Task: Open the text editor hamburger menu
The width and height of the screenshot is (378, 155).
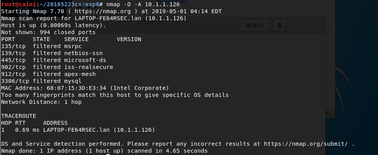Action: point(279,26)
